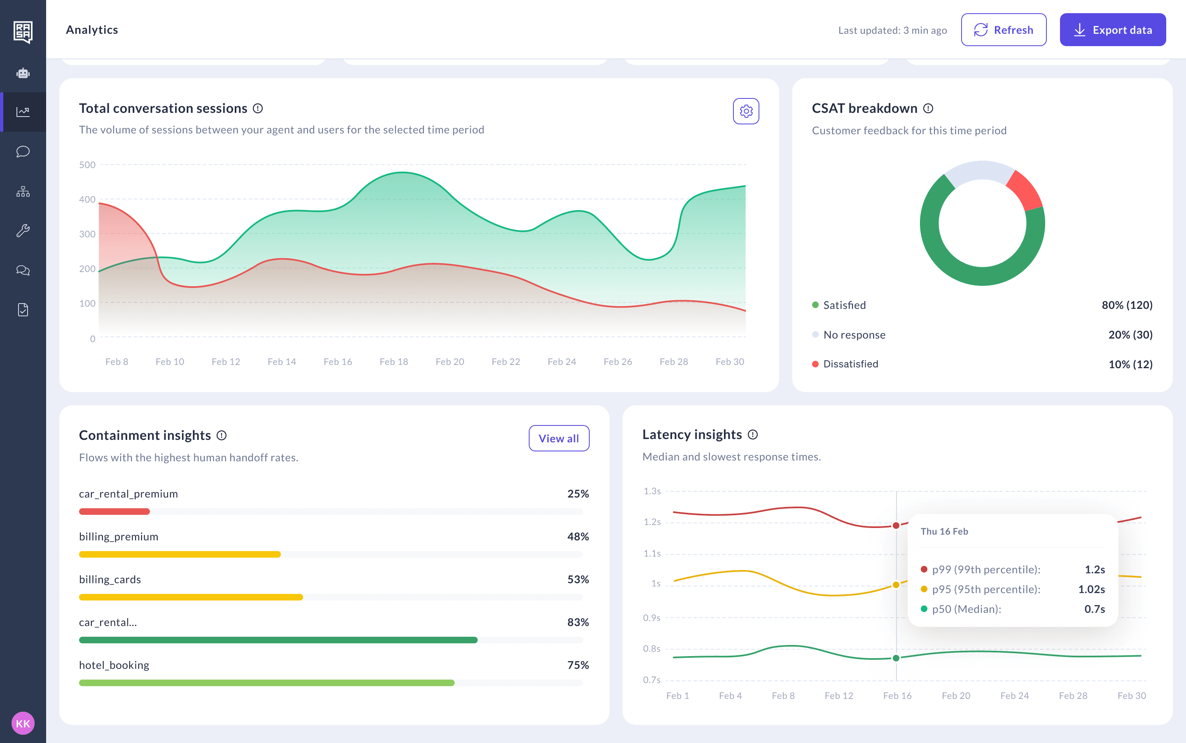
Task: Click Feb 24 label on latency chart axis
Action: (1015, 696)
